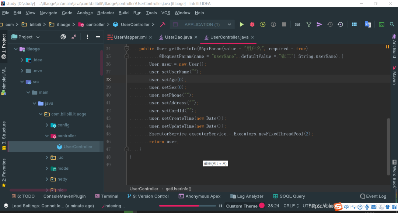
Task: Open the Refactor menu
Action: [x=106, y=13]
